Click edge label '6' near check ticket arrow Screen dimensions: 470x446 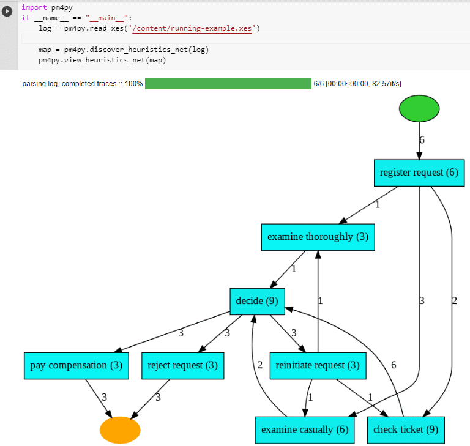[x=394, y=365]
